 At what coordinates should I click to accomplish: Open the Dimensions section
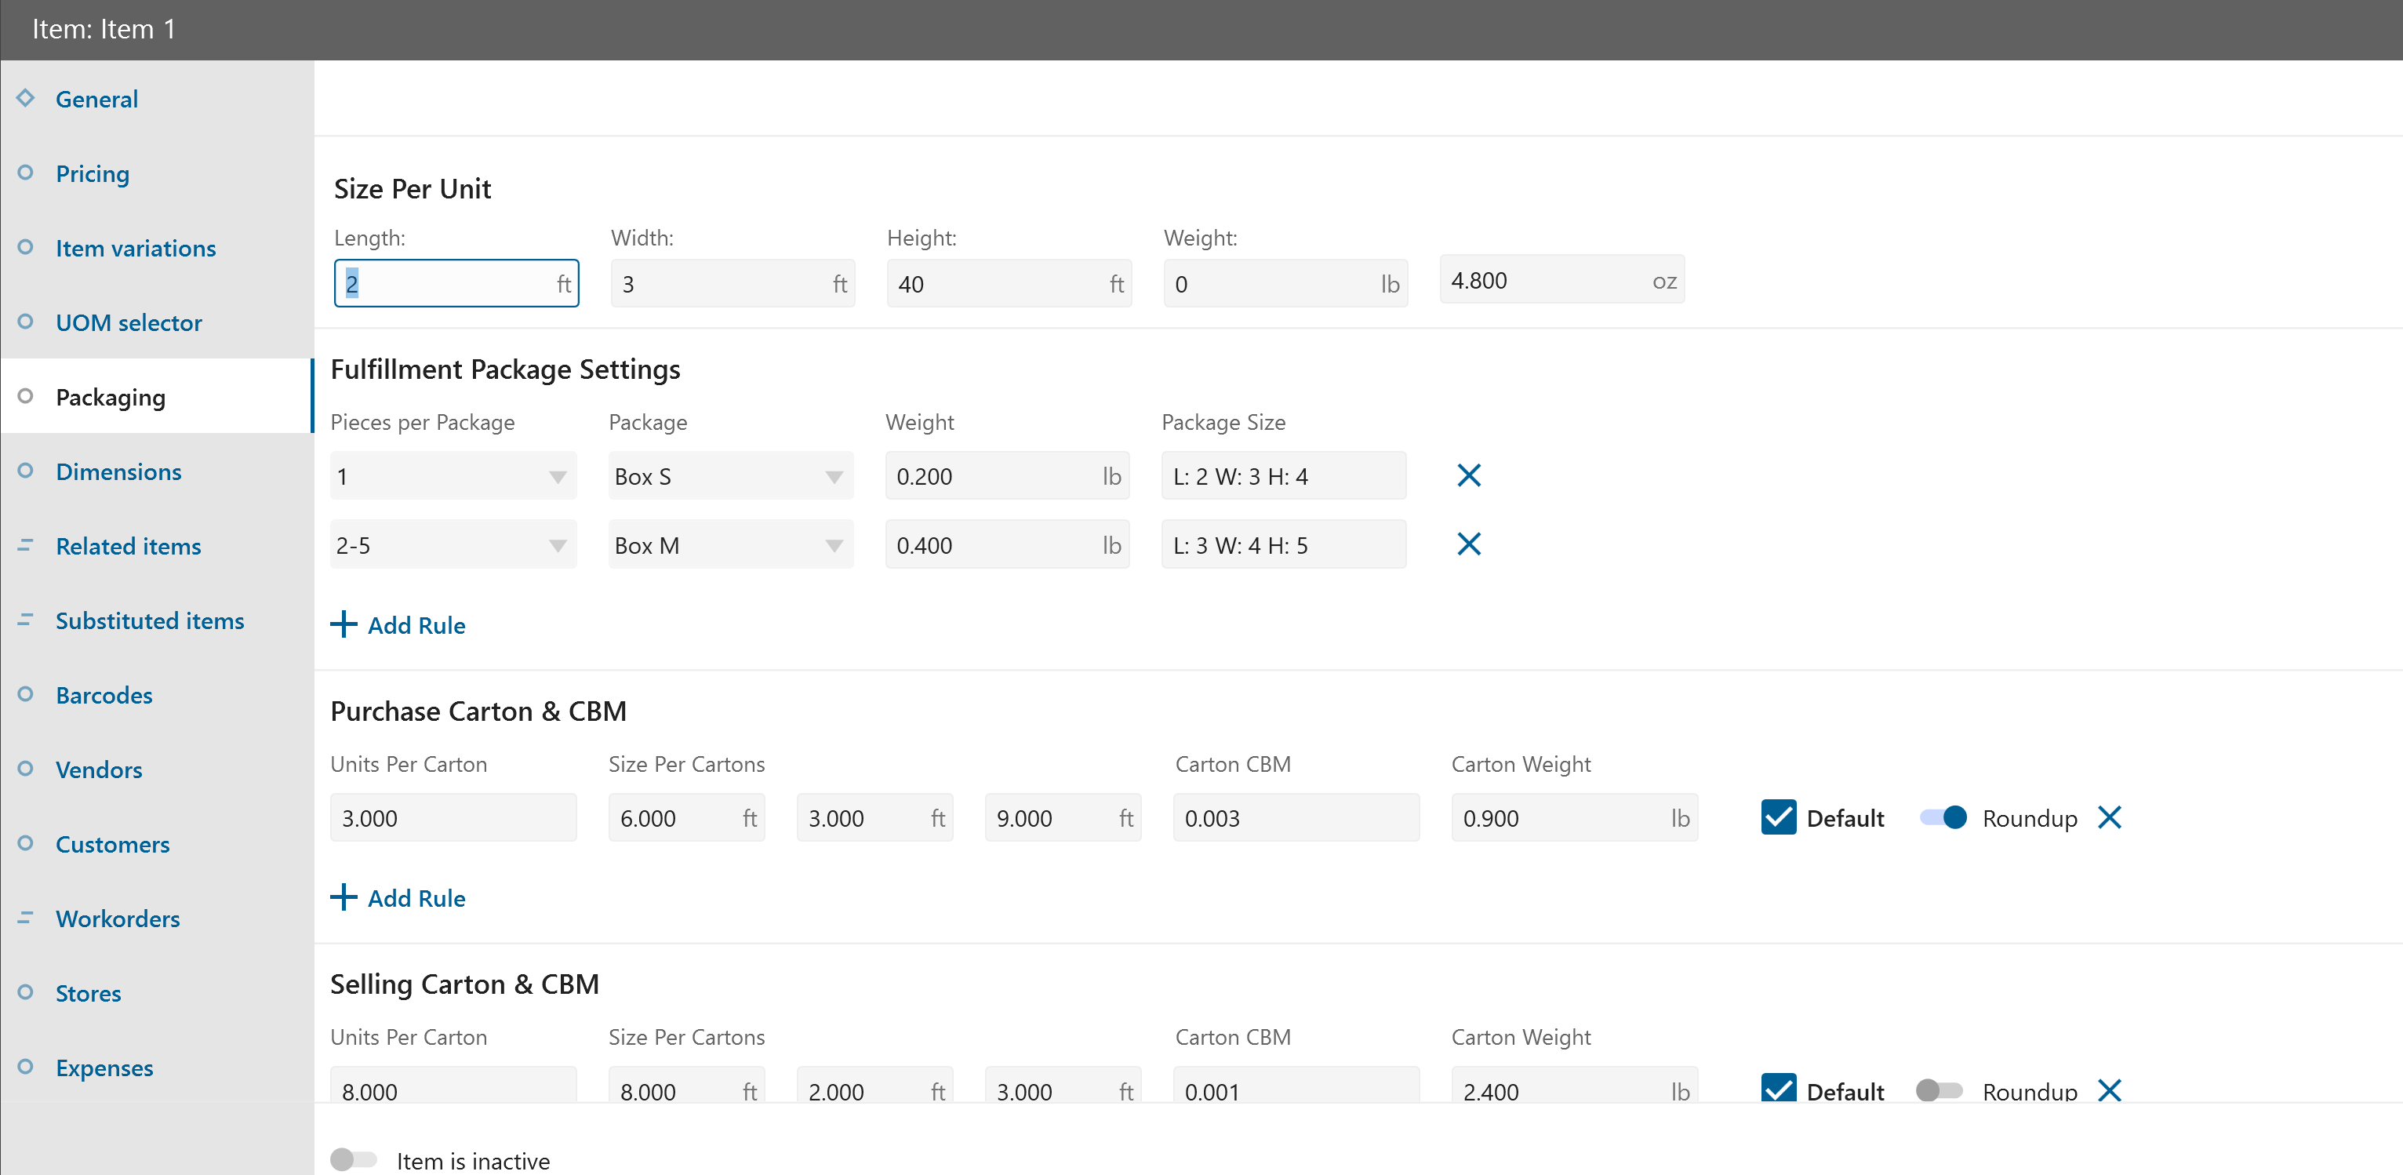118,471
